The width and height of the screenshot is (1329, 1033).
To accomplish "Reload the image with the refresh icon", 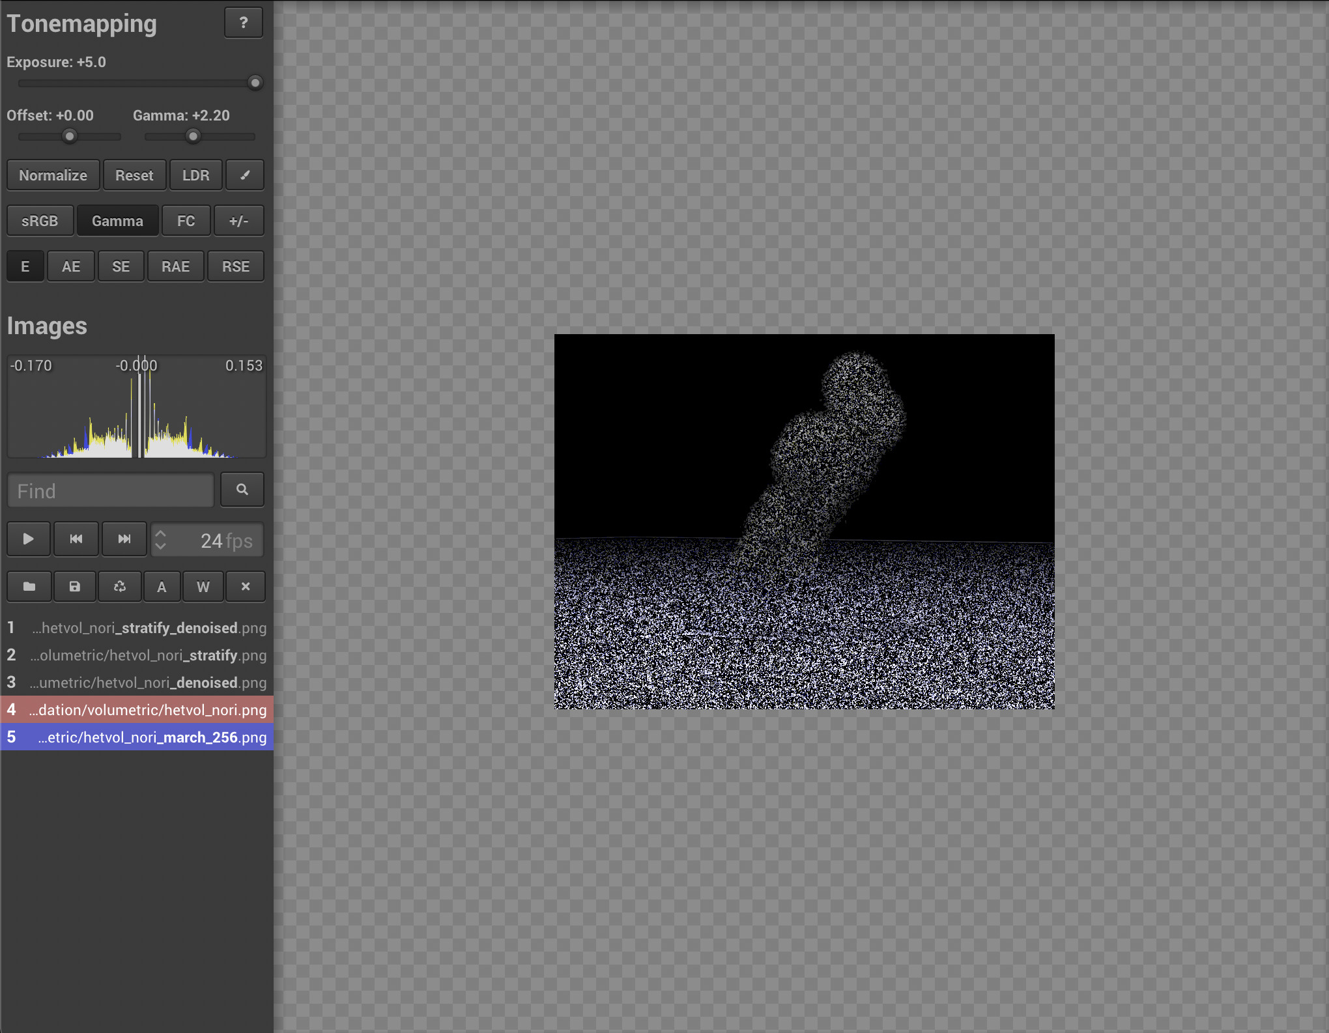I will pyautogui.click(x=120, y=587).
